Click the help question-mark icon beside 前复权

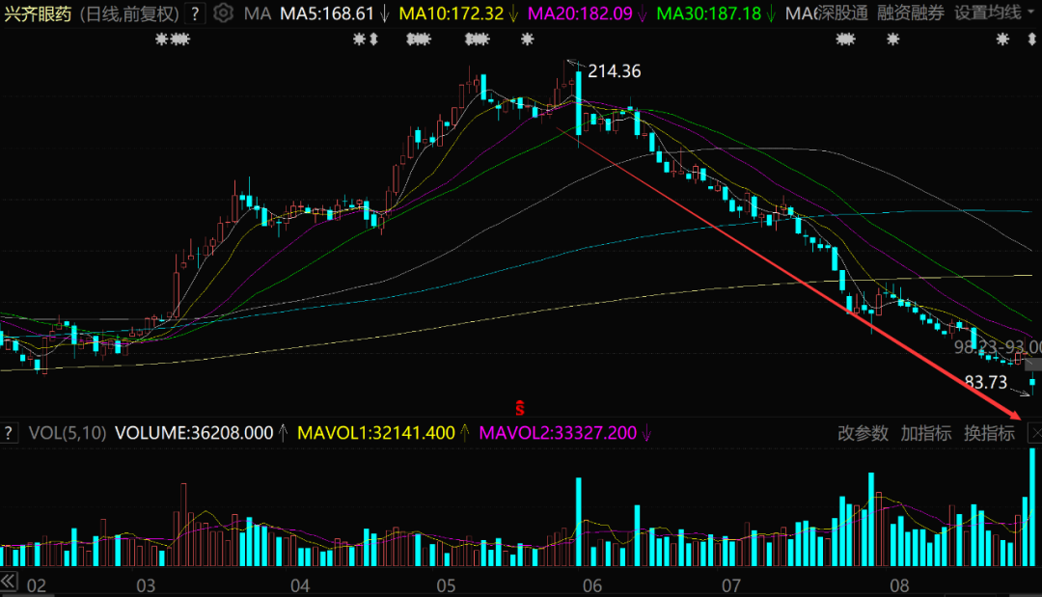pos(195,14)
